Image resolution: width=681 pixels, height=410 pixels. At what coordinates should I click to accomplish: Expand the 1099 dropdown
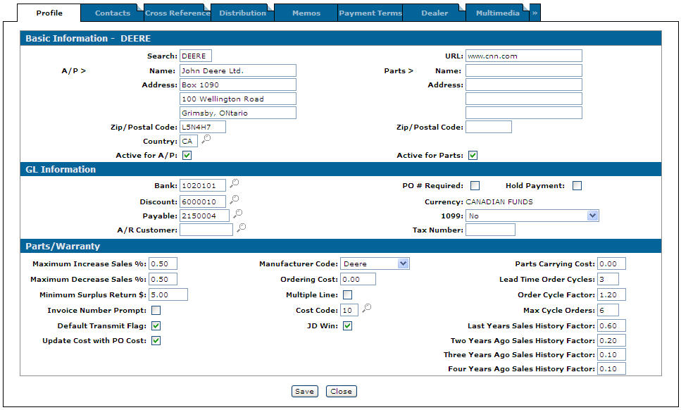592,216
